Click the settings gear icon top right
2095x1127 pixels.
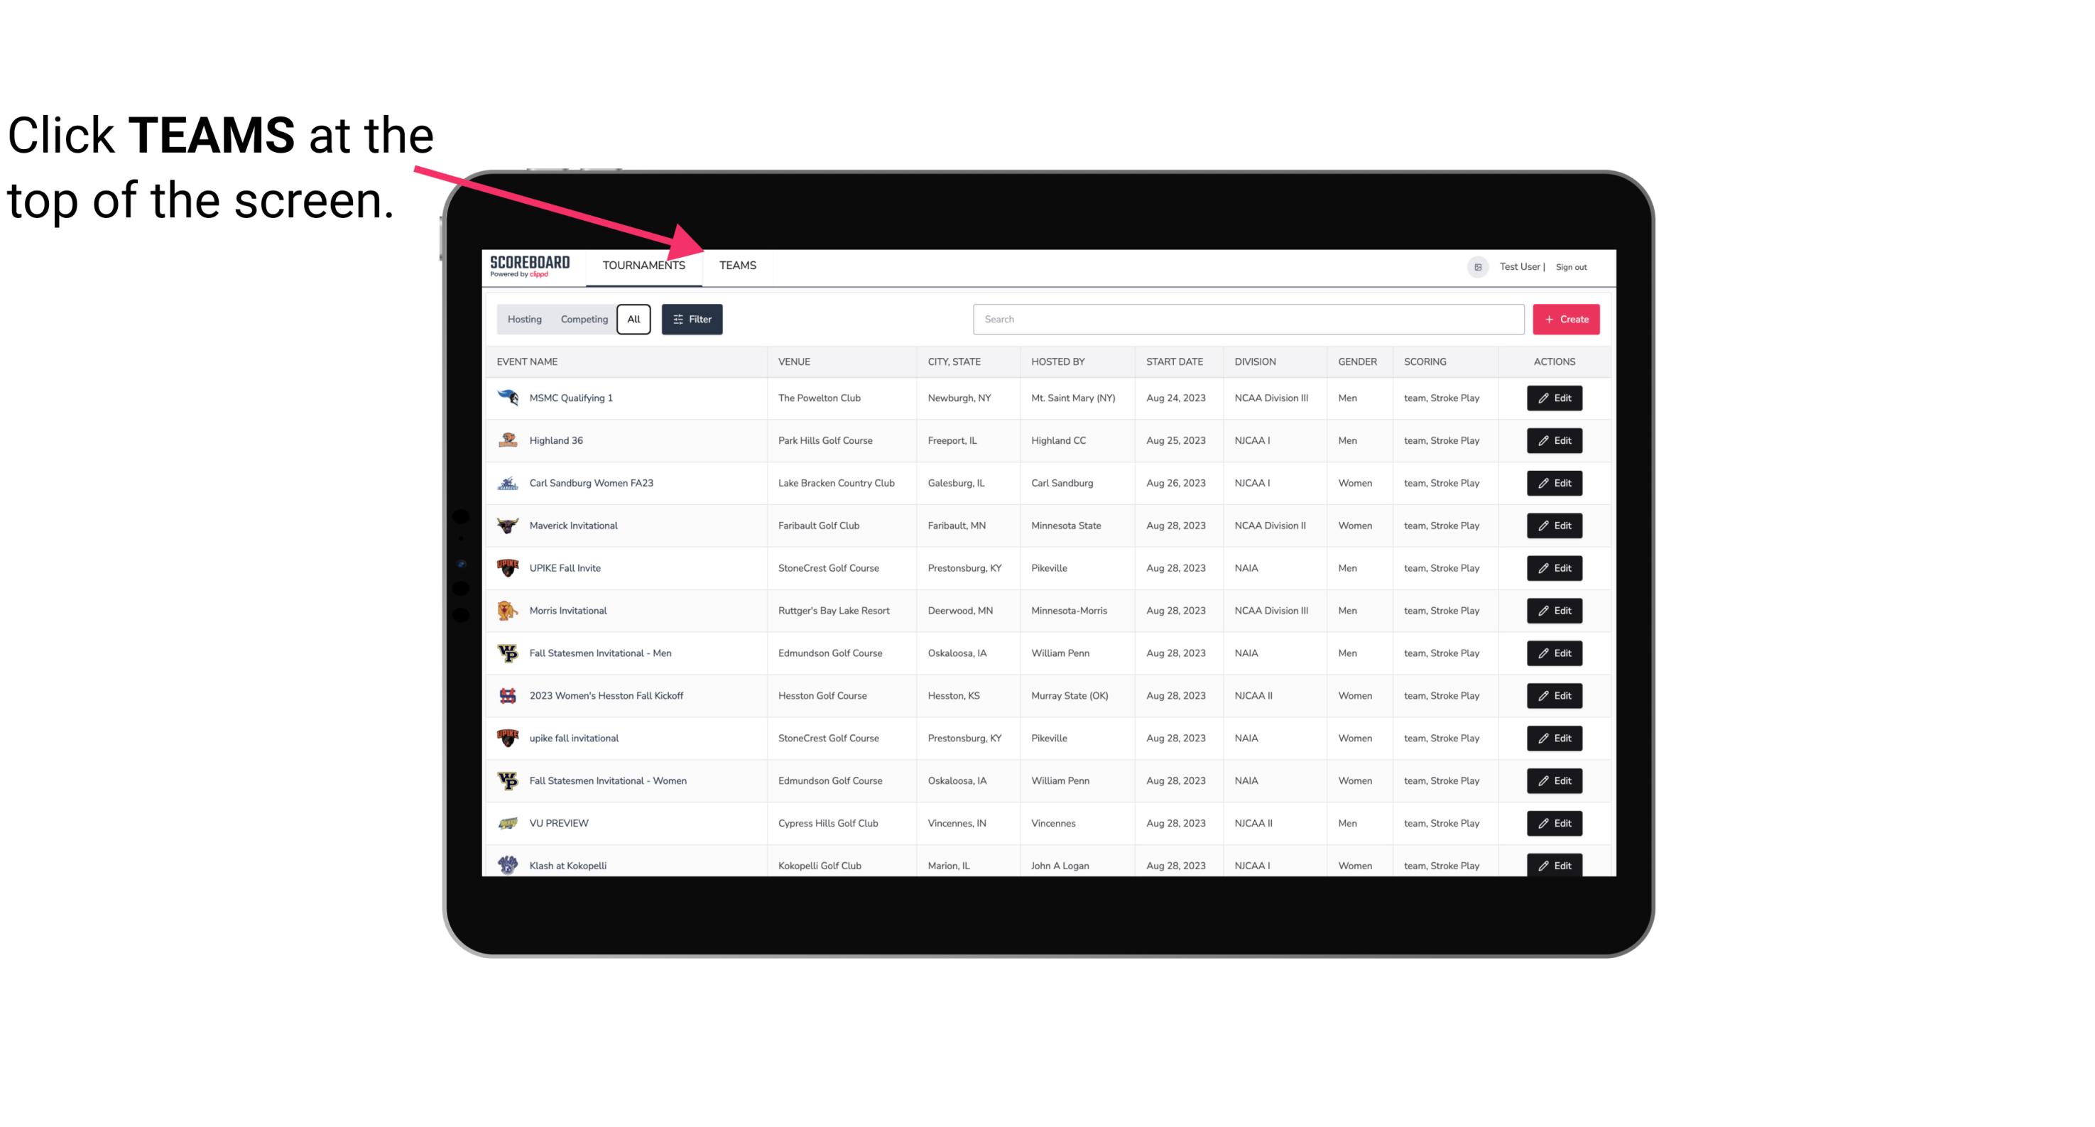(x=1475, y=265)
